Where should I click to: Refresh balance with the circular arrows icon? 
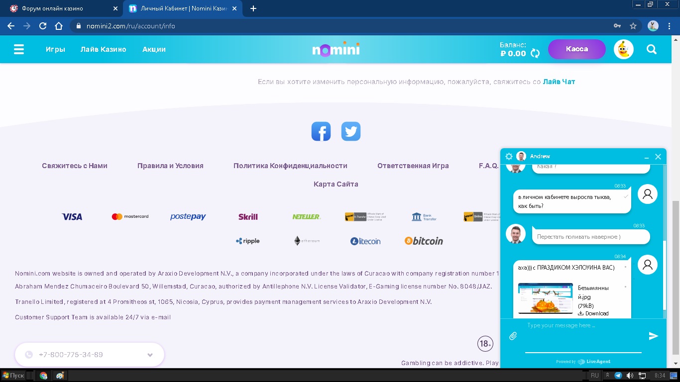tap(535, 53)
